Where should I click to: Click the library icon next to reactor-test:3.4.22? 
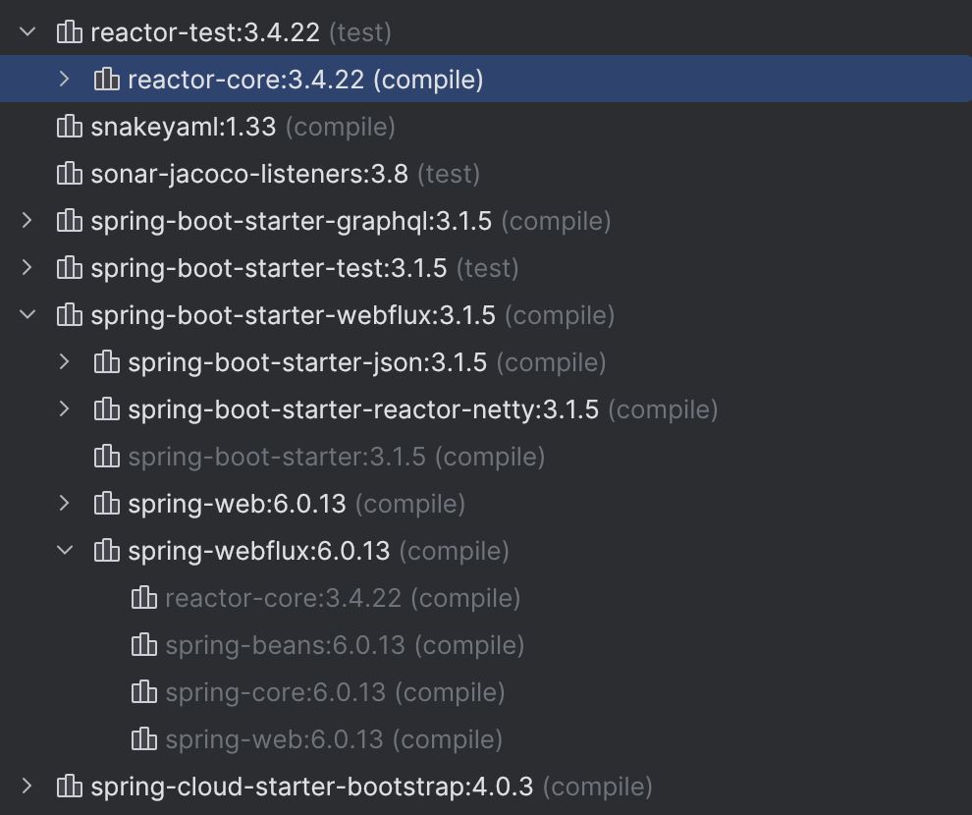click(69, 32)
